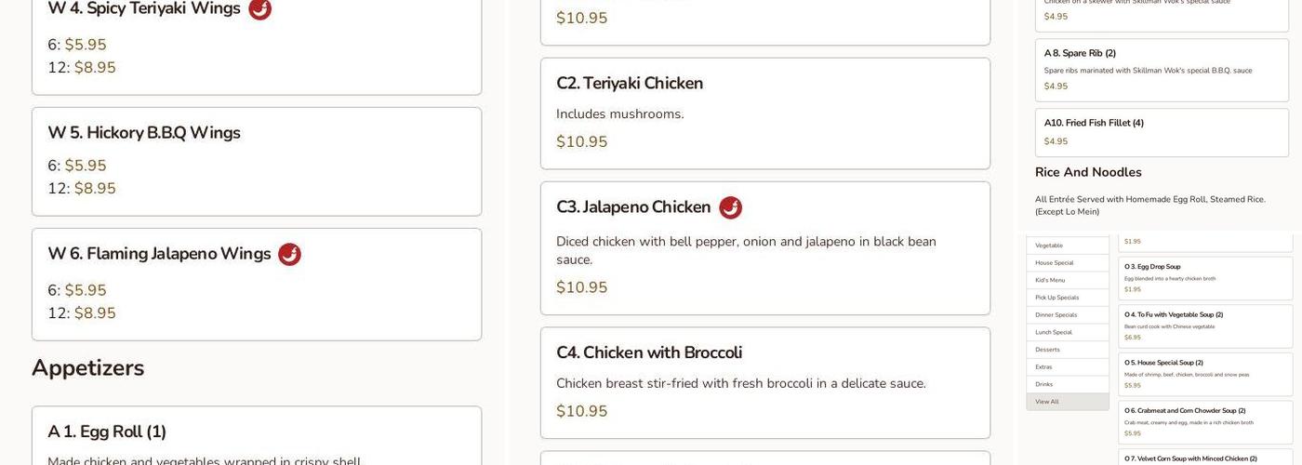Click spicy icon beside Spicy Teriyaki Wings
1302x465 pixels.
pyautogui.click(x=260, y=8)
